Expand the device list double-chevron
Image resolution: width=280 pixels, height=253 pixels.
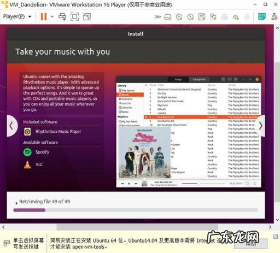pyautogui.click(x=157, y=17)
